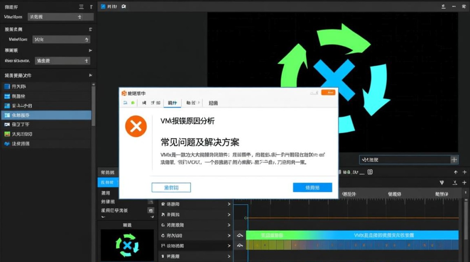
Task: Click the dialog title ending in 原因分析
Action: pos(187,121)
